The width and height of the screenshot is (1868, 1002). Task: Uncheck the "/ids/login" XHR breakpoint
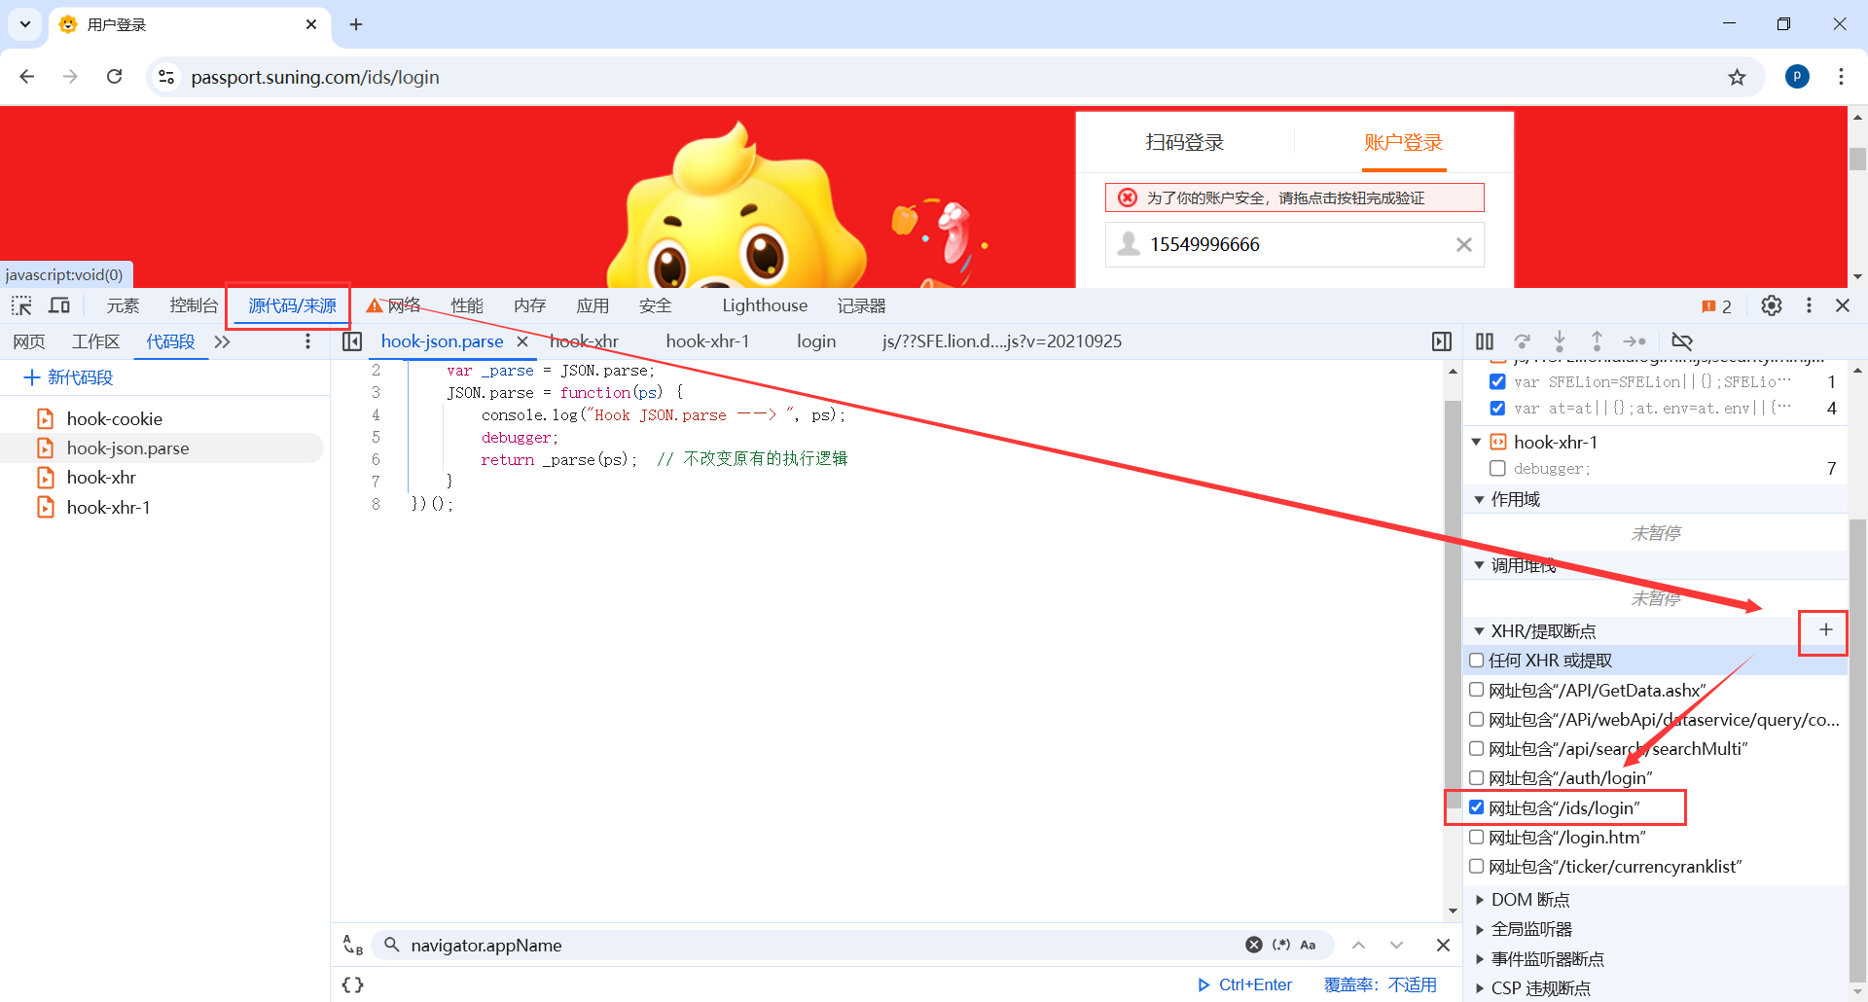[1477, 807]
